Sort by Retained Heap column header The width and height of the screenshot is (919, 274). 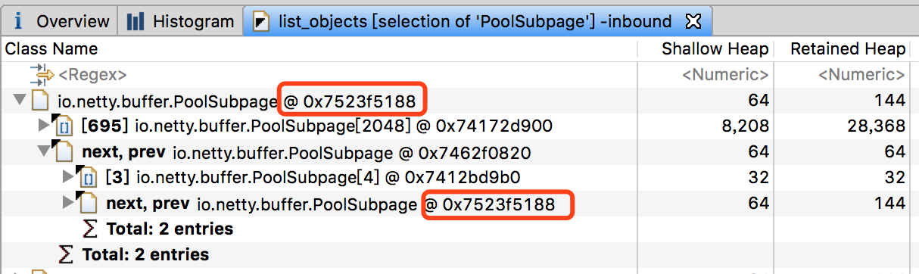click(848, 49)
